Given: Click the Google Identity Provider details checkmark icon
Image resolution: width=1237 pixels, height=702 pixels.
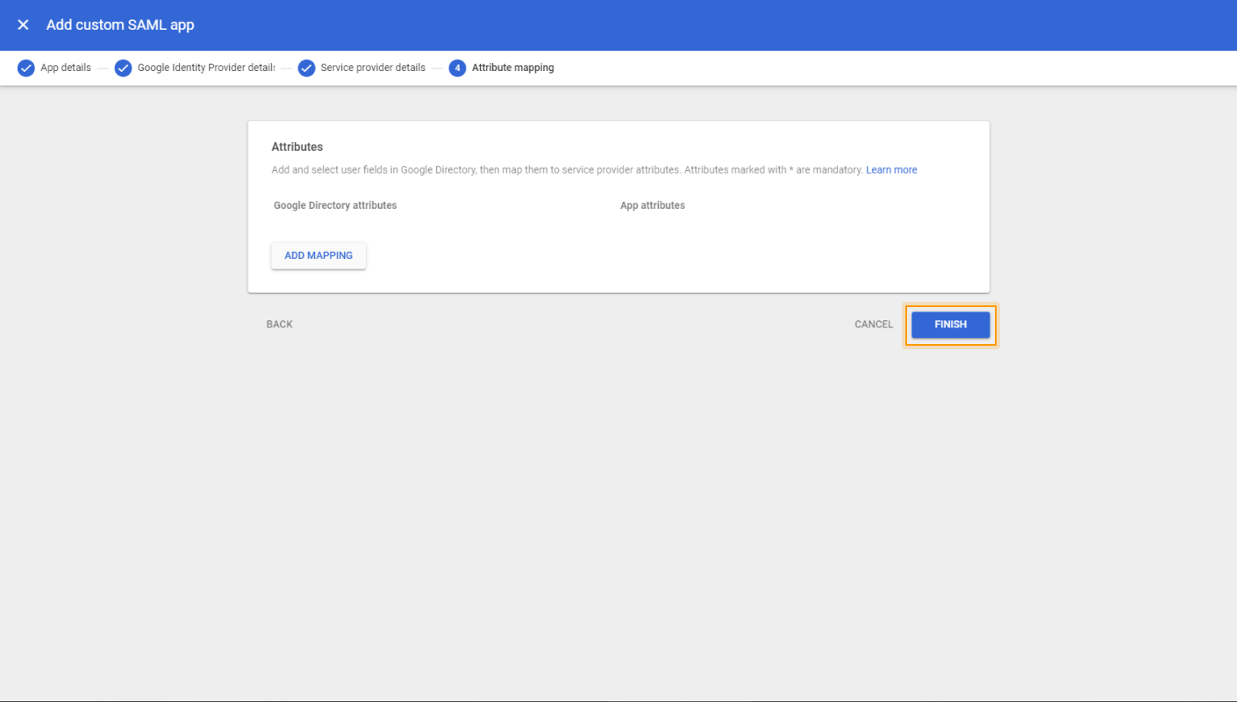Looking at the screenshot, I should [x=124, y=68].
